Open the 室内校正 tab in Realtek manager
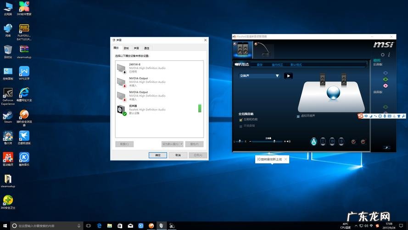This screenshot has width=408, height=230. point(277,65)
